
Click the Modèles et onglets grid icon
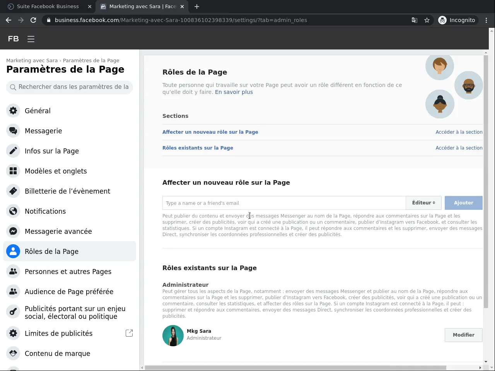pos(13,171)
